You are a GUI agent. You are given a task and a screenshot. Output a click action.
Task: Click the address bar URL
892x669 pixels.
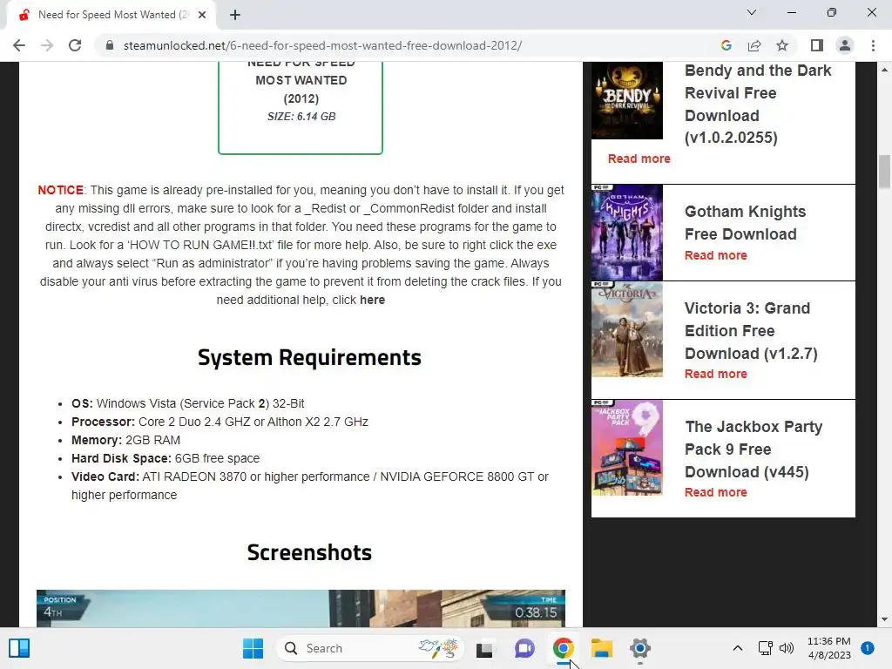[322, 45]
